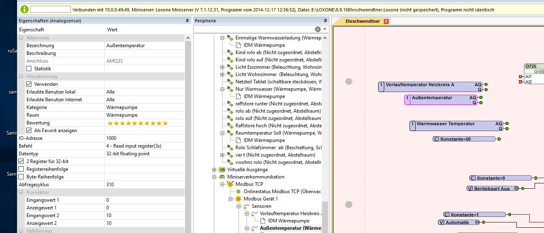
Task: Collapse the Allgemein property section
Action: tap(21, 38)
